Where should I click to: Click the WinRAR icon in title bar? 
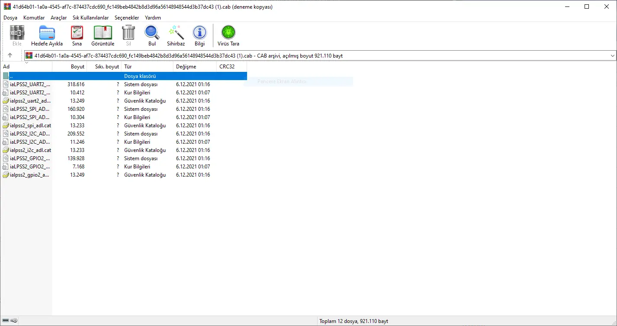(x=7, y=6)
